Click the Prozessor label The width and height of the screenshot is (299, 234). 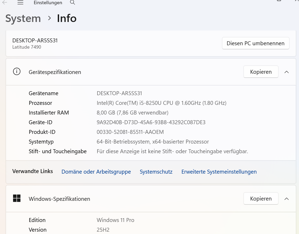tap(41, 103)
